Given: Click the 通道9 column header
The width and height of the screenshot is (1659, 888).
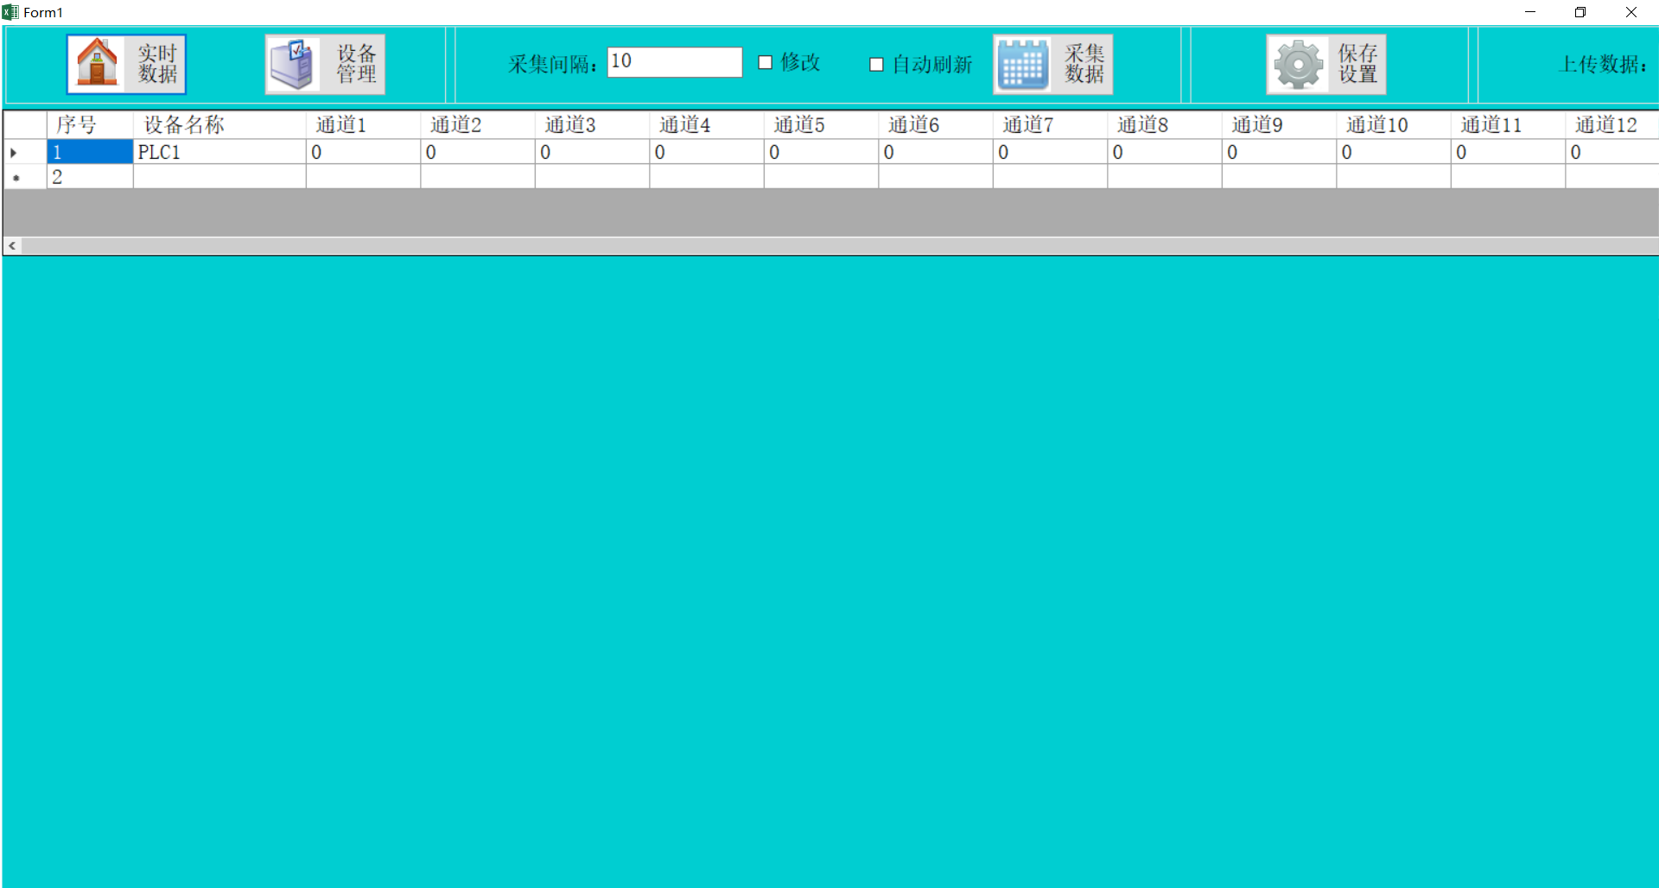Looking at the screenshot, I should (x=1279, y=125).
